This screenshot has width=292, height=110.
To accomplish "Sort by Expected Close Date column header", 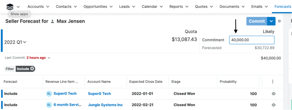I will pyautogui.click(x=146, y=82).
